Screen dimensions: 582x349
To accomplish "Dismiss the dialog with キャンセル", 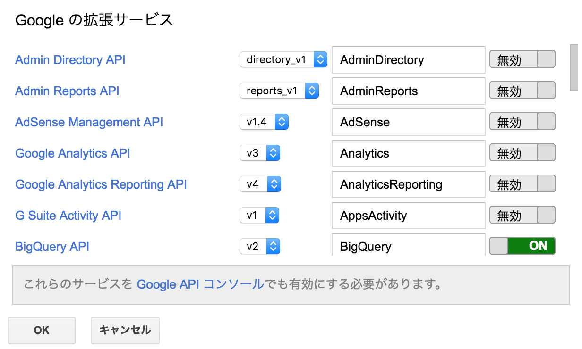I will 125,330.
